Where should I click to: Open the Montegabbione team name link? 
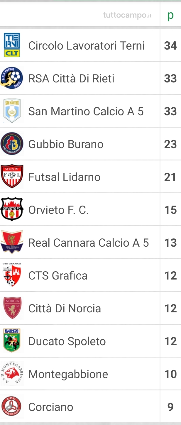pos(68,375)
